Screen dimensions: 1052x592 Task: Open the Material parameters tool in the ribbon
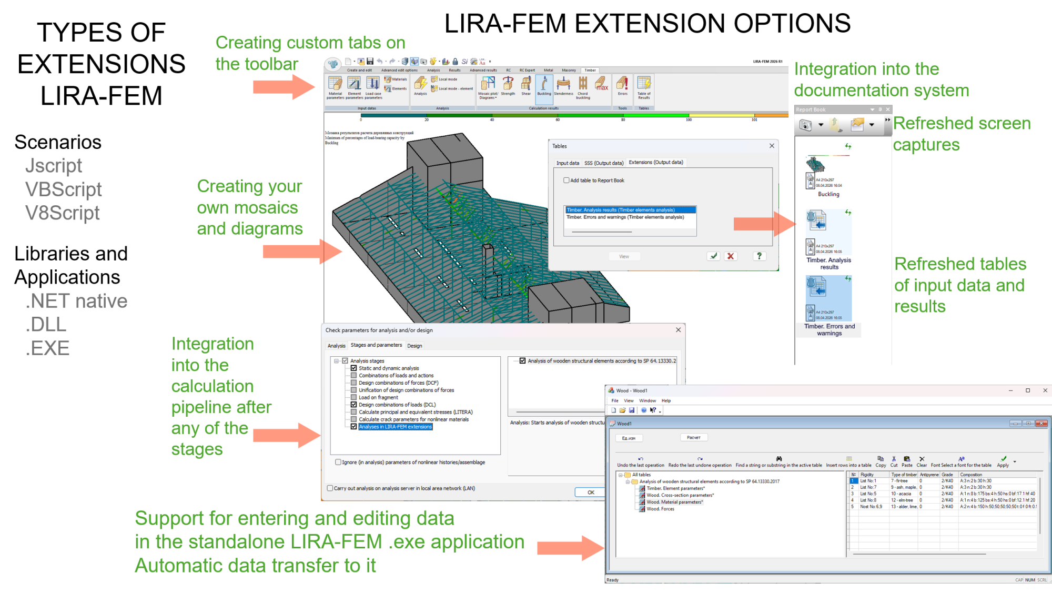(335, 87)
